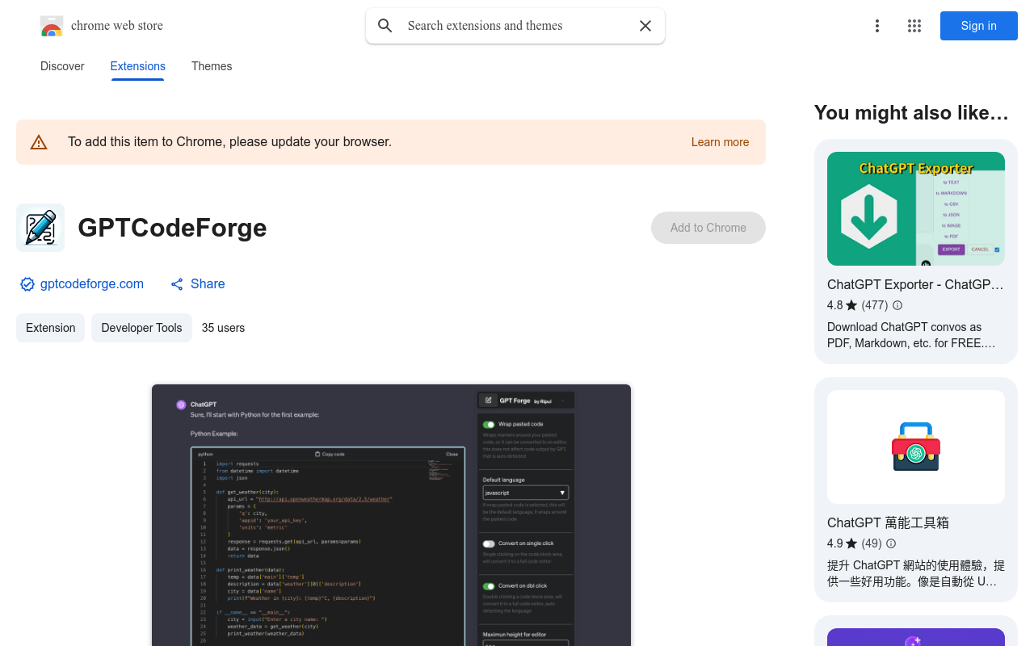Viewport: 1034px width, 646px height.
Task: Switch to the Discover tab
Action: click(x=62, y=66)
